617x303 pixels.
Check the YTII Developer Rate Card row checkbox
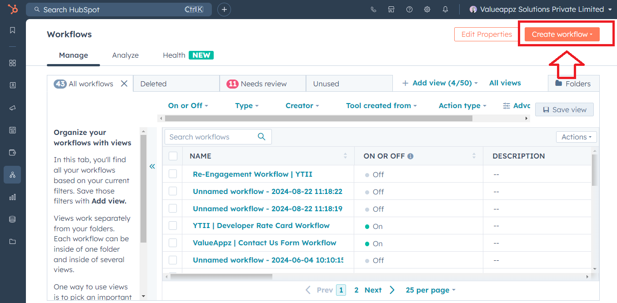pyautogui.click(x=173, y=226)
